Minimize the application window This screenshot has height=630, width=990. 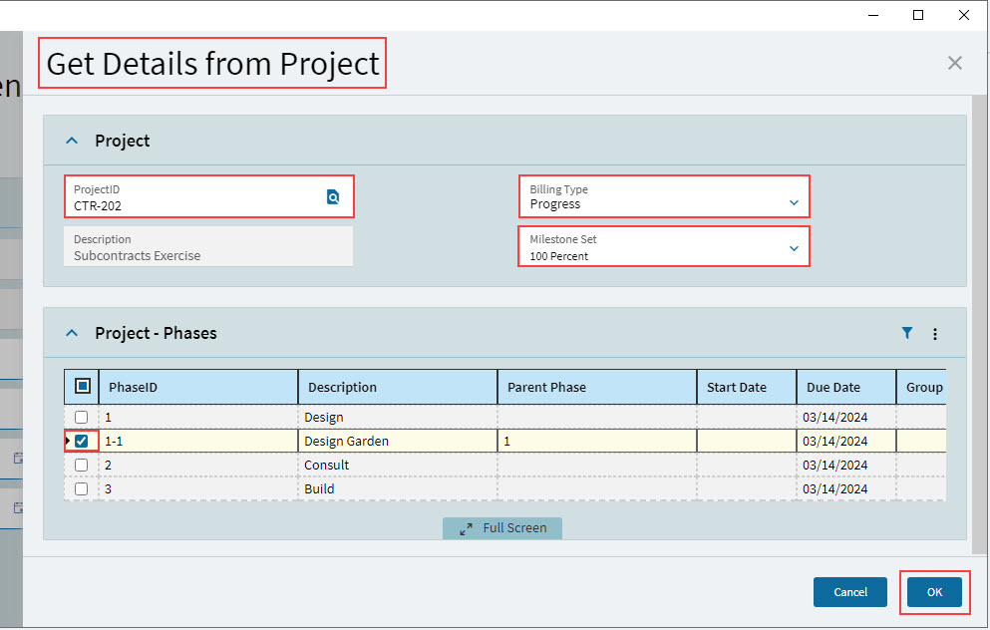(873, 15)
